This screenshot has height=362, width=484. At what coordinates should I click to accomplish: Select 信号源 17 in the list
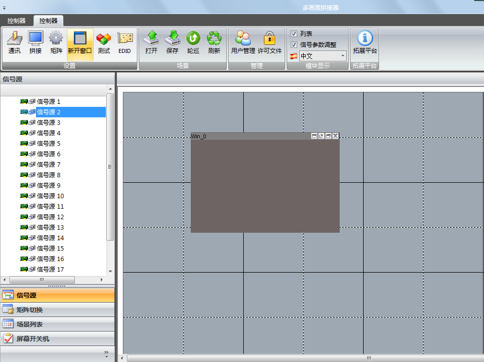pyautogui.click(x=50, y=270)
